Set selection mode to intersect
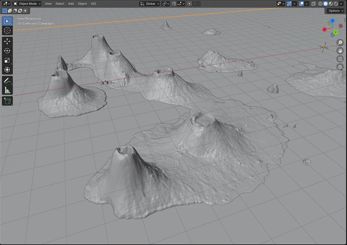 [25, 11]
